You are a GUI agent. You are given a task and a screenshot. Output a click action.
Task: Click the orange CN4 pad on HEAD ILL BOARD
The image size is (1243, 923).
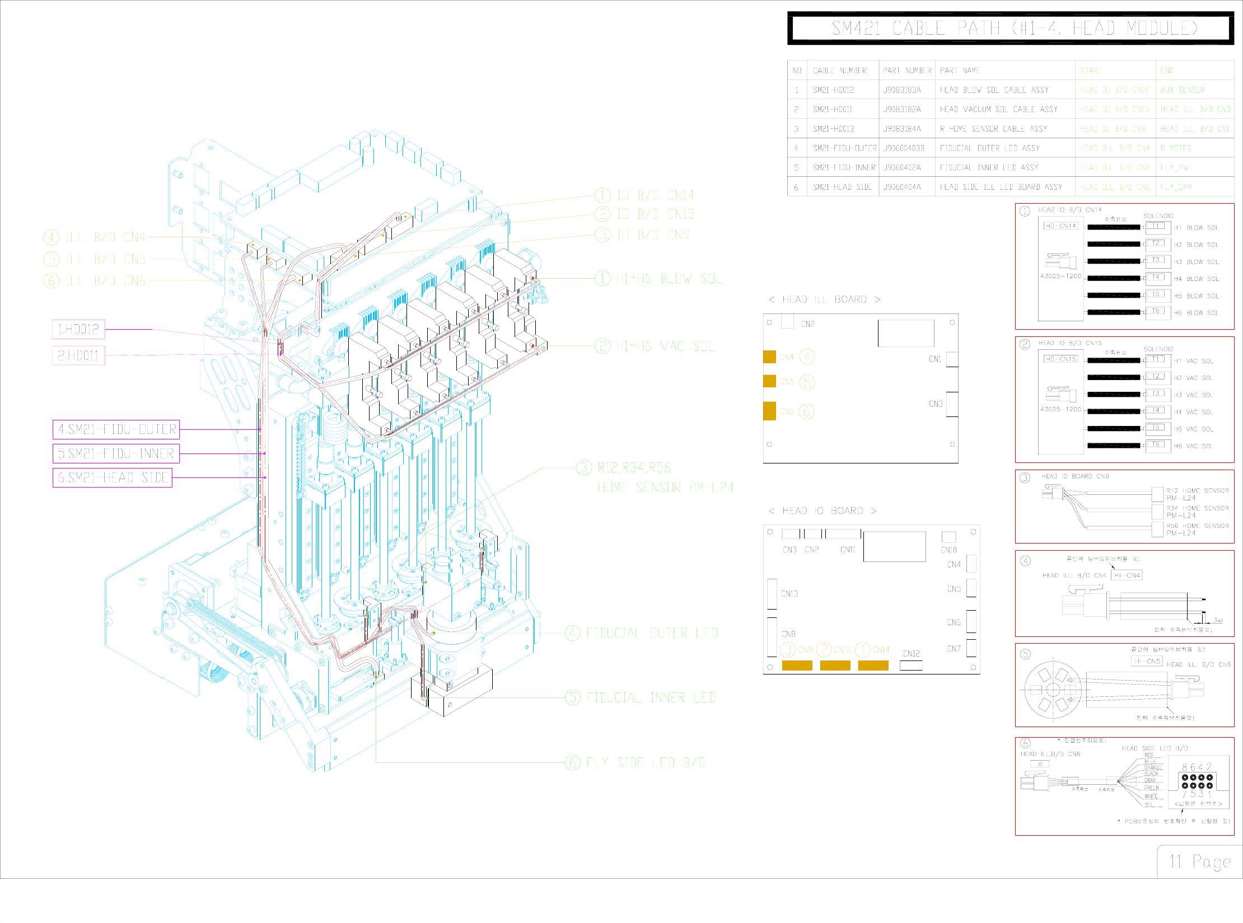(769, 357)
